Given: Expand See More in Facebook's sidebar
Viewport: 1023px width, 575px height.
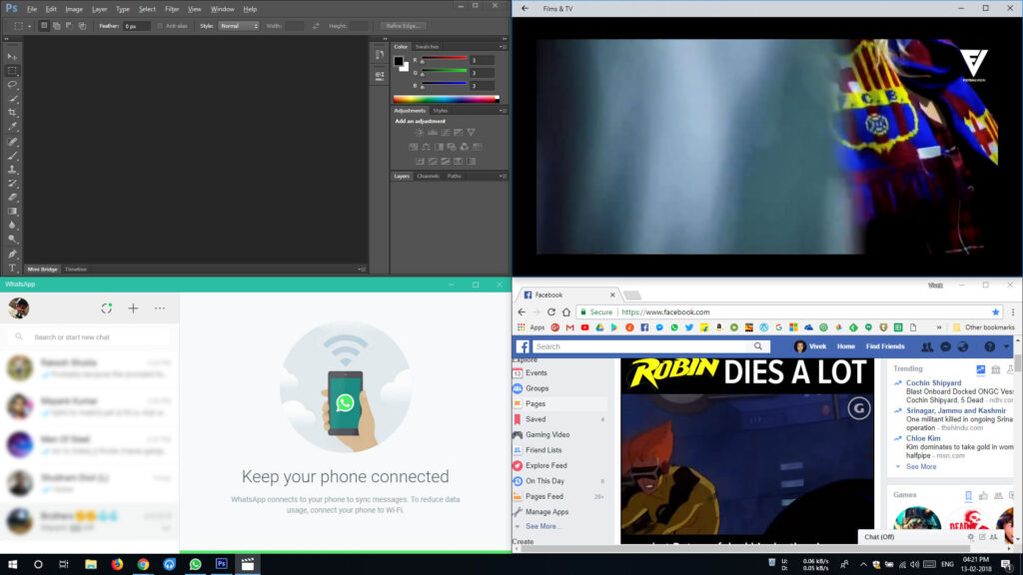Looking at the screenshot, I should pyautogui.click(x=539, y=526).
